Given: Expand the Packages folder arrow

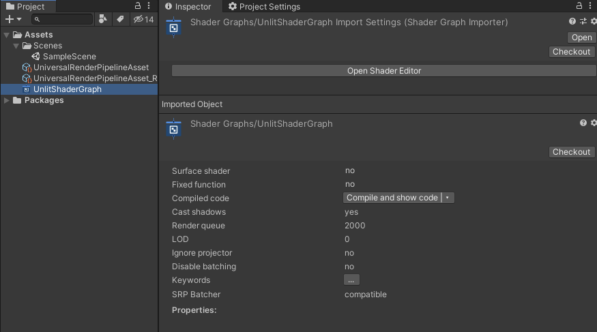Looking at the screenshot, I should click(6, 100).
